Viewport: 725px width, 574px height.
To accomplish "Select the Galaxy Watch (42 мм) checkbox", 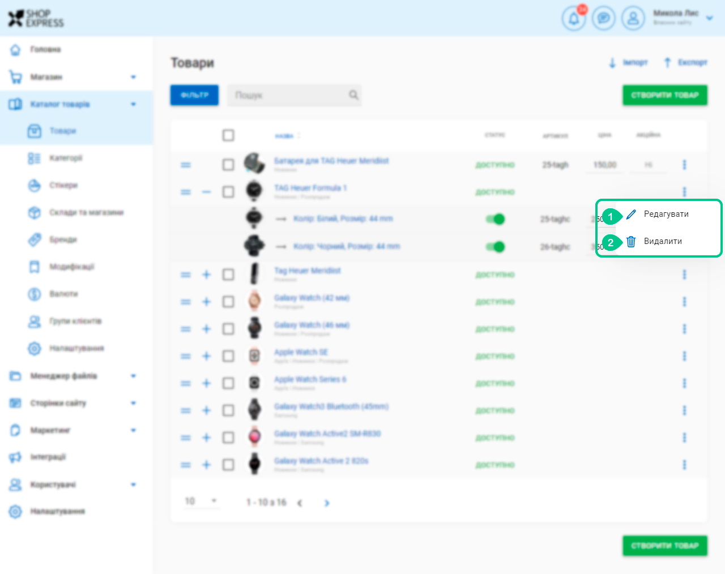I will (x=228, y=302).
